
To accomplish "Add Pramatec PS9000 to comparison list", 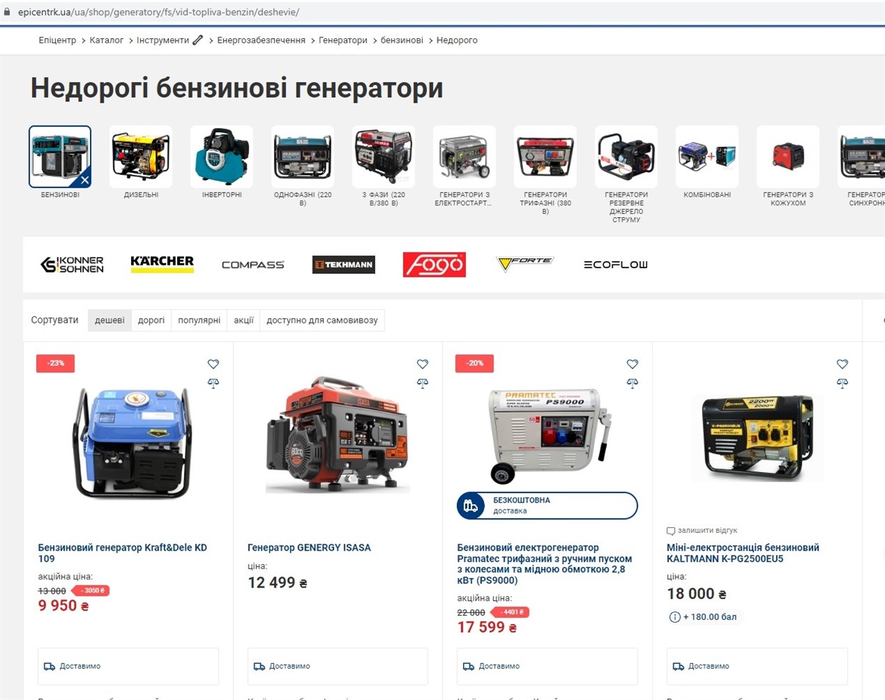I will [632, 383].
